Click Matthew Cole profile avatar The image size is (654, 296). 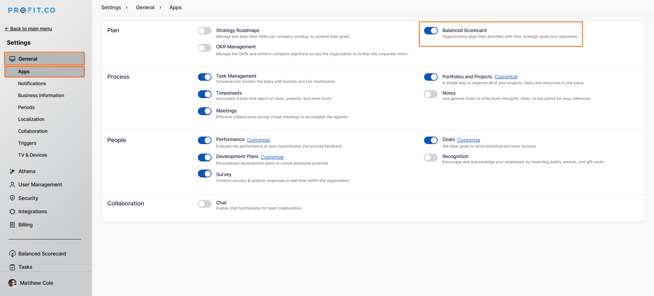pos(12,283)
